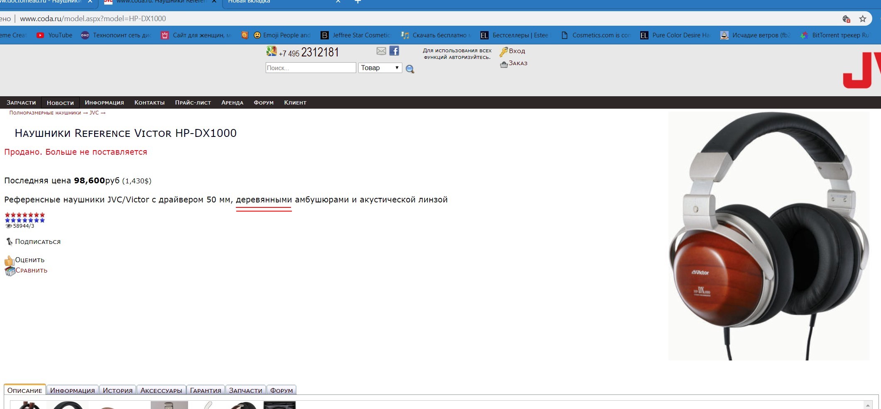Open Сайт для женщин bookmark
The image size is (881, 409).
[196, 35]
